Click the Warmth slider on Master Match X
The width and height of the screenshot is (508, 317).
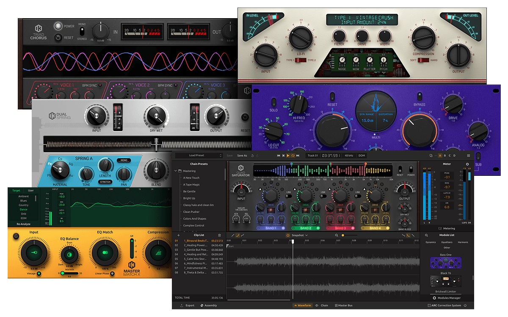[69, 273]
